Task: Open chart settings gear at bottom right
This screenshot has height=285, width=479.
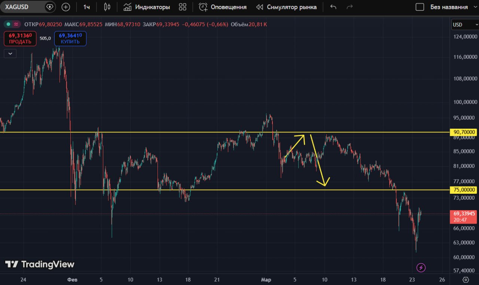Action: coord(466,280)
